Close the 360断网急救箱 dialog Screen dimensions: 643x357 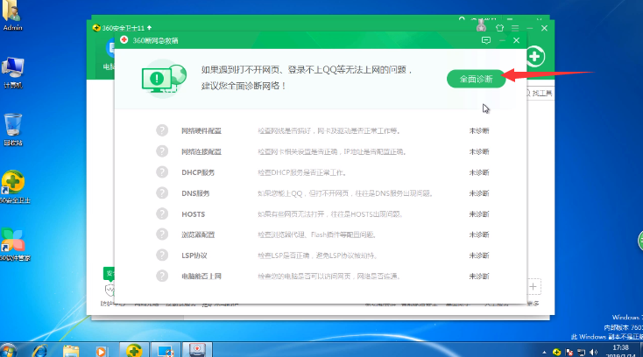pyautogui.click(x=516, y=40)
